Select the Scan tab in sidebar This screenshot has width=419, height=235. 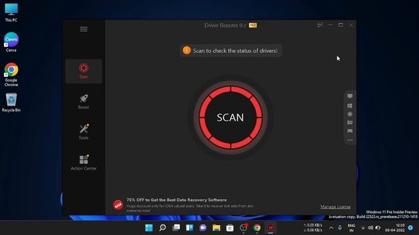[x=84, y=71]
